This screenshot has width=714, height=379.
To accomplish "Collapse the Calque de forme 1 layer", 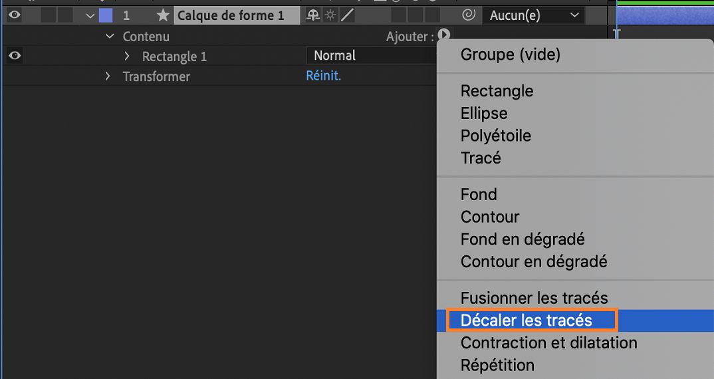I will pyautogui.click(x=90, y=15).
